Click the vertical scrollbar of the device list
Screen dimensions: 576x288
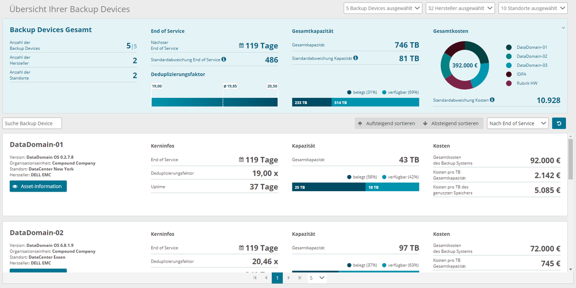[571, 158]
